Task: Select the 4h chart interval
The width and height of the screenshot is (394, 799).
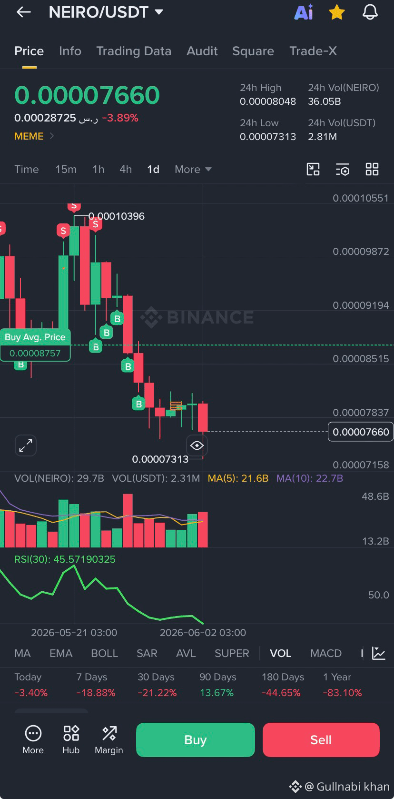Action: [x=126, y=169]
